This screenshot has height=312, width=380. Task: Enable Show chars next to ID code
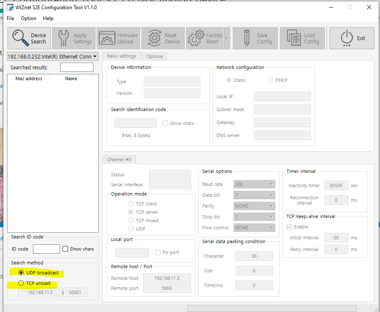[65, 249]
